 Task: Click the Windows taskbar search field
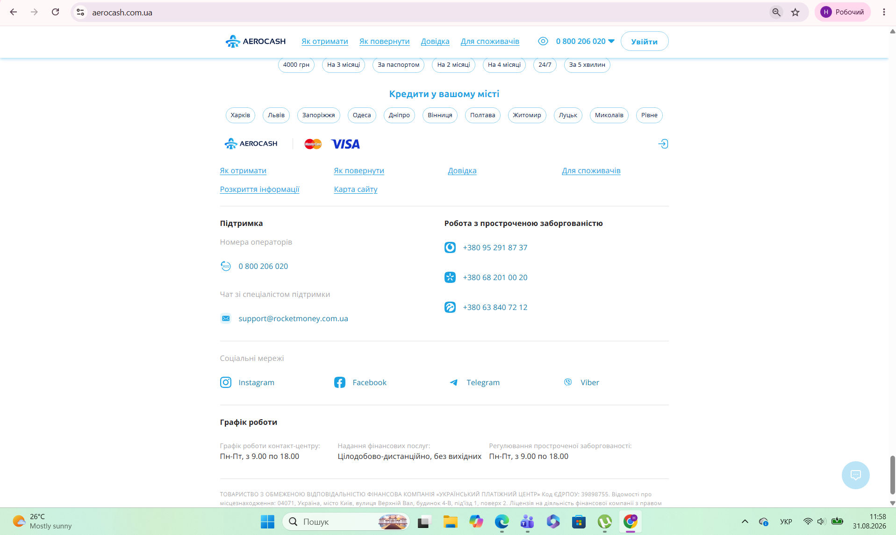coord(346,521)
